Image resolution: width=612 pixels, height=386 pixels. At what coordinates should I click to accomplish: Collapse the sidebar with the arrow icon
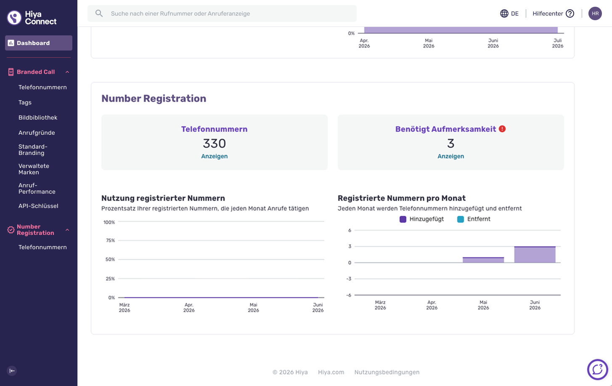(12, 371)
